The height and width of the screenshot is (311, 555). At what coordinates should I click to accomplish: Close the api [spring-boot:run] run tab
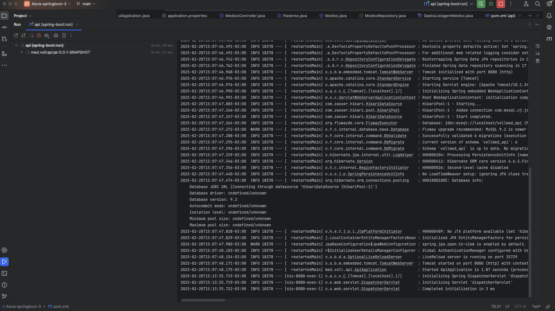[77, 25]
